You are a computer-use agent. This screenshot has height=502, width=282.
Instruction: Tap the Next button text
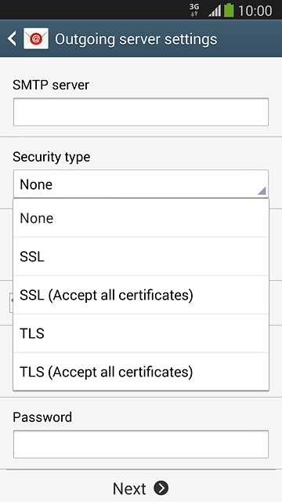[x=129, y=489]
